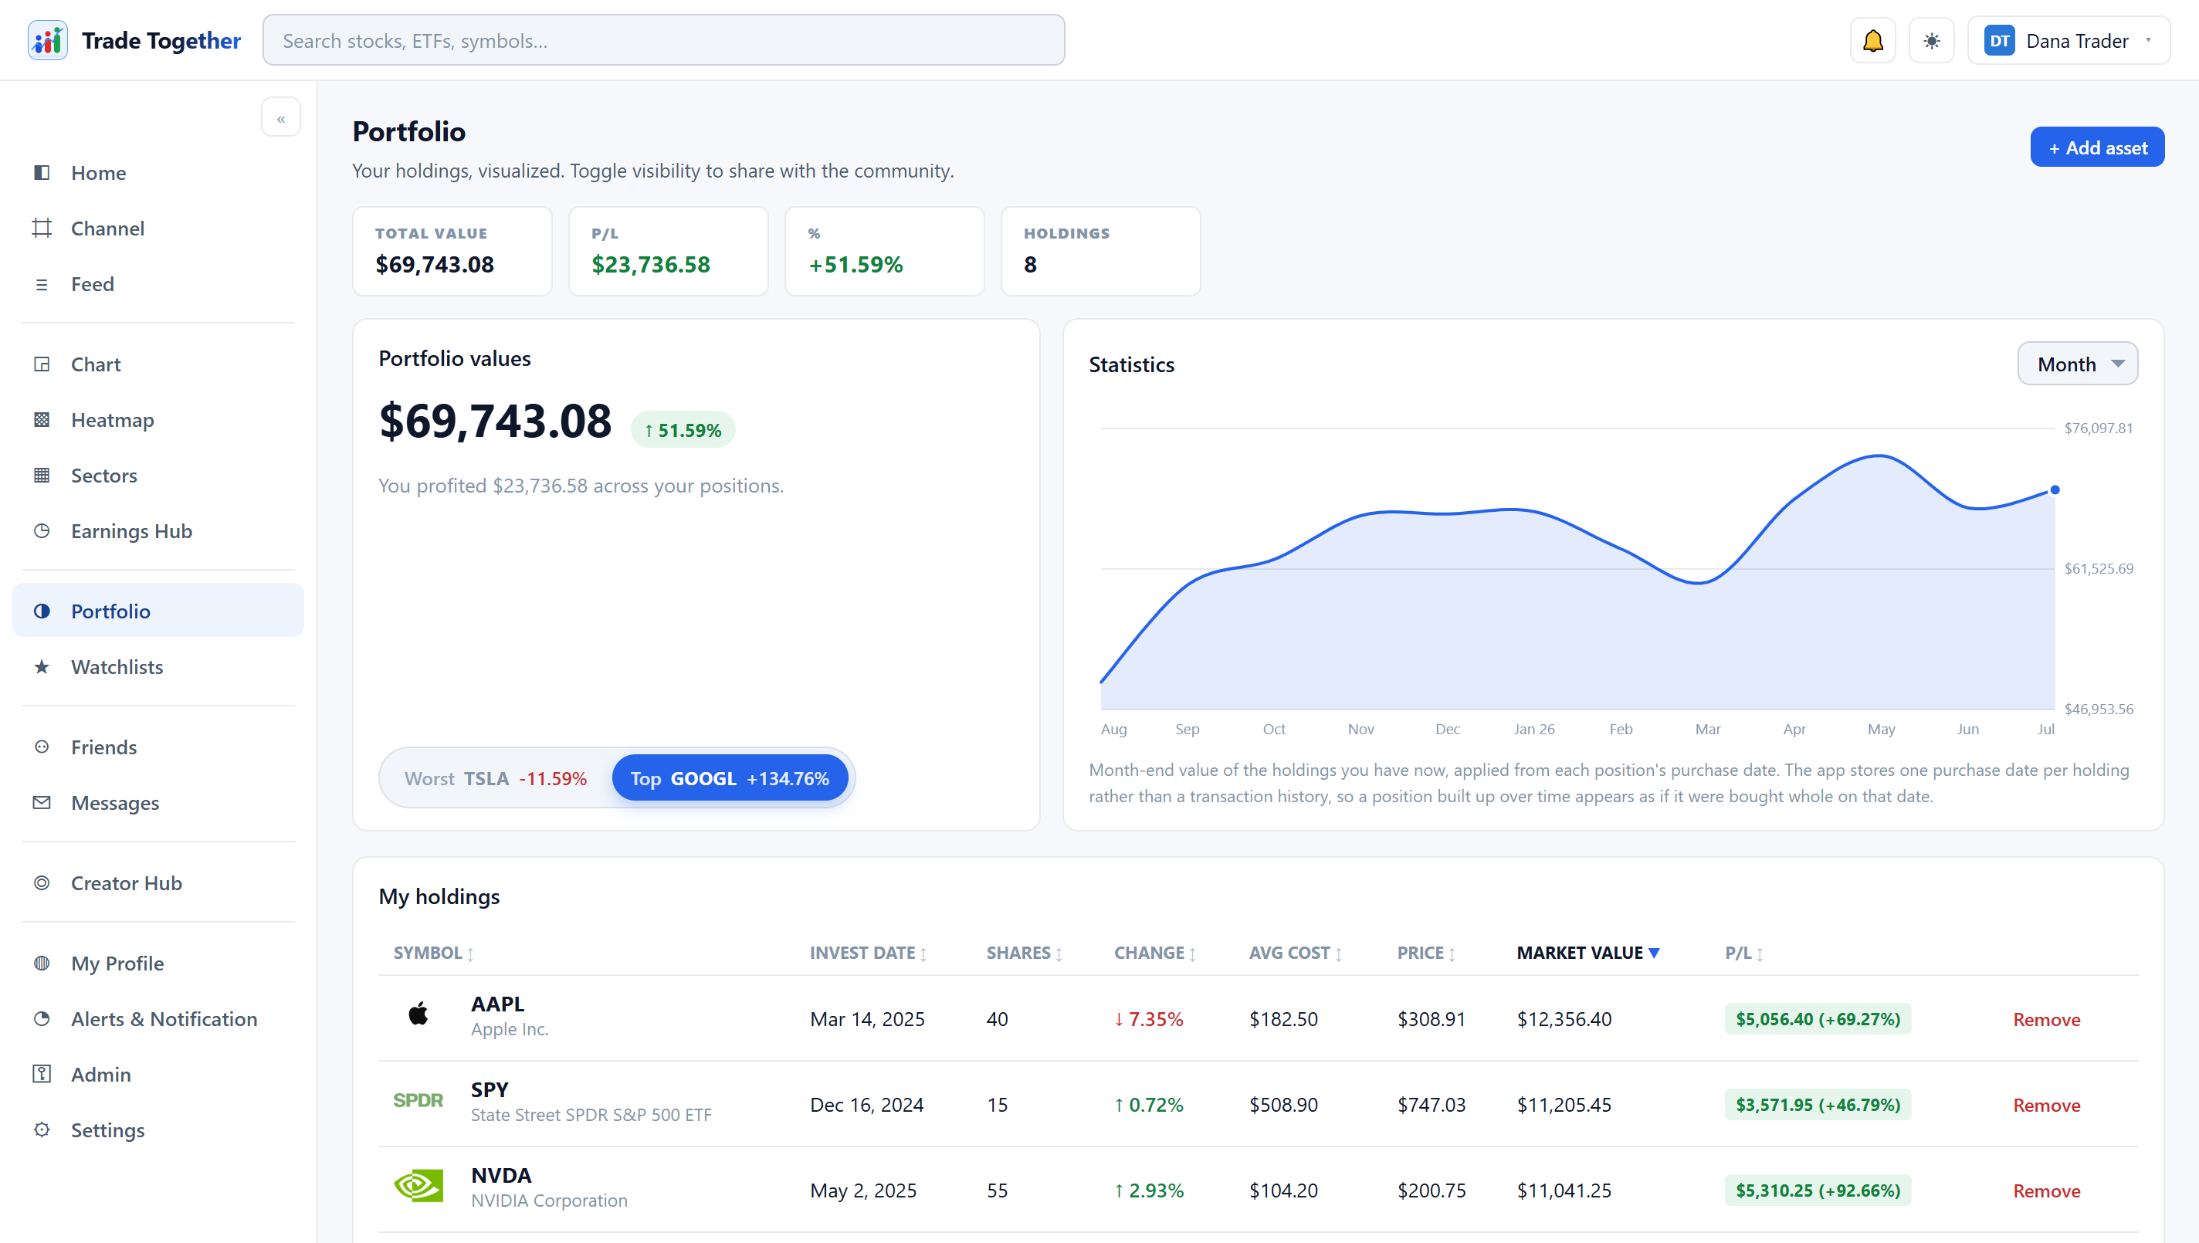The height and width of the screenshot is (1243, 2199).
Task: Click the AAPL invest date Mar 14, 2025
Action: click(867, 1019)
